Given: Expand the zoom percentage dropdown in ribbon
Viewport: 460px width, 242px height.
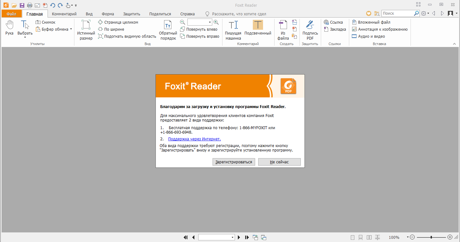Looking at the screenshot, I should 210,22.
